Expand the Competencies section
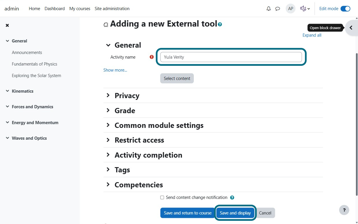This screenshot has height=224, width=358. [108, 184]
